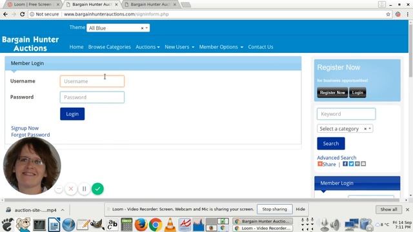Focus the Password input field
This screenshot has width=413, height=232.
(x=92, y=97)
